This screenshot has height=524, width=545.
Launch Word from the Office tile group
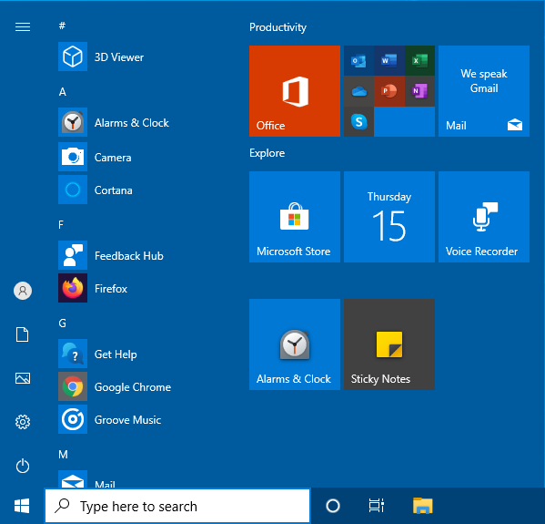point(389,60)
